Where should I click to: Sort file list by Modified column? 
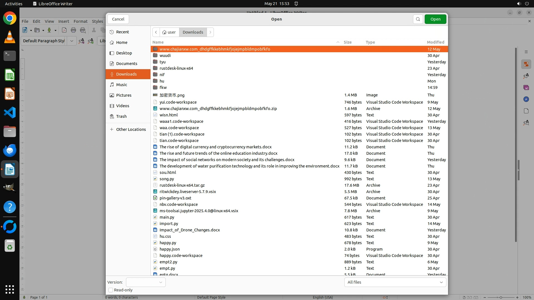435,42
